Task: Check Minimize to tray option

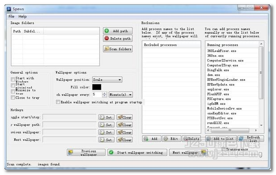Action: (x=13, y=91)
